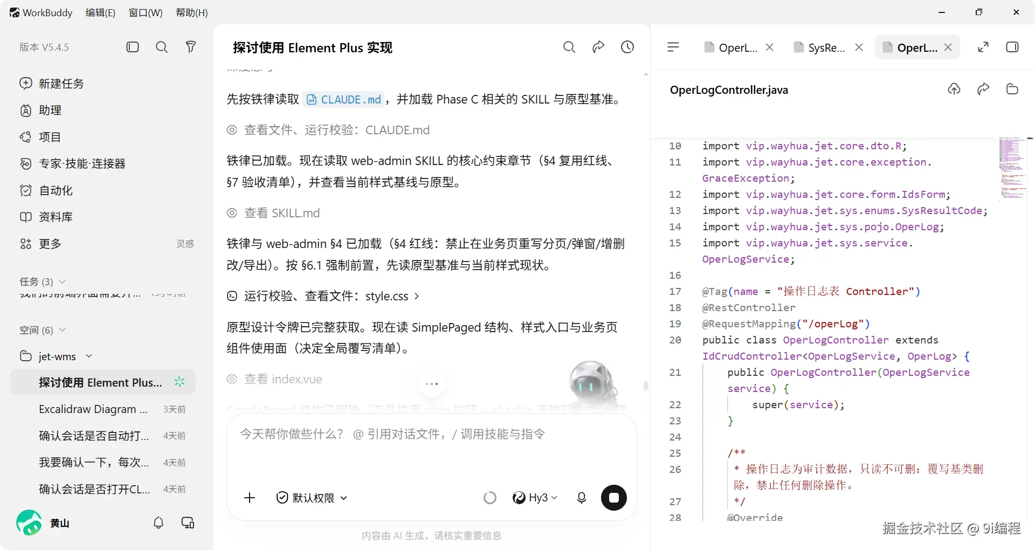The image size is (1035, 550).
Task: Click the 版本 V5.4.5 version label
Action: (44, 47)
